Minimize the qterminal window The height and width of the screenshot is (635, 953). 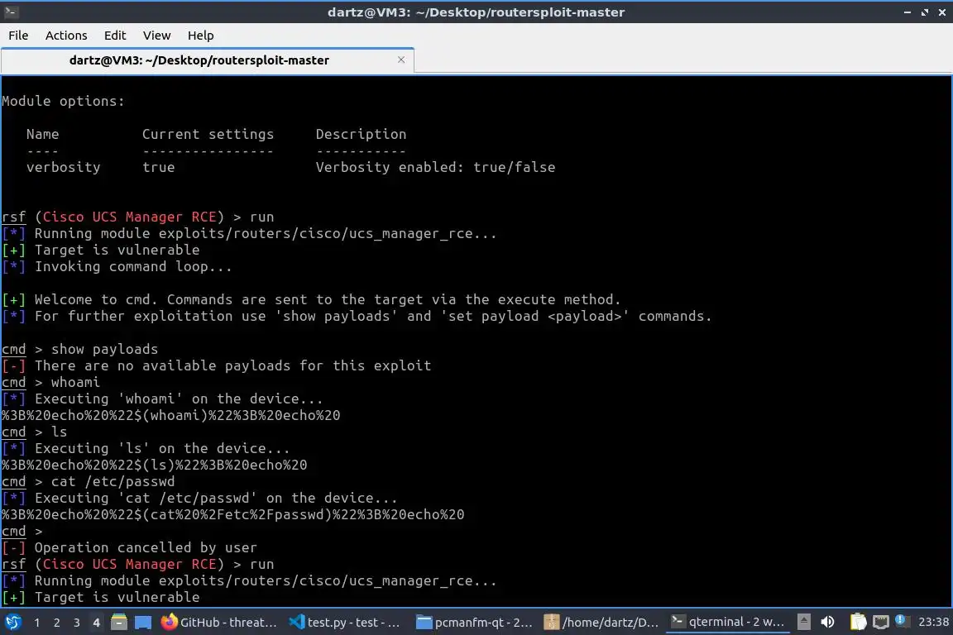[908, 12]
